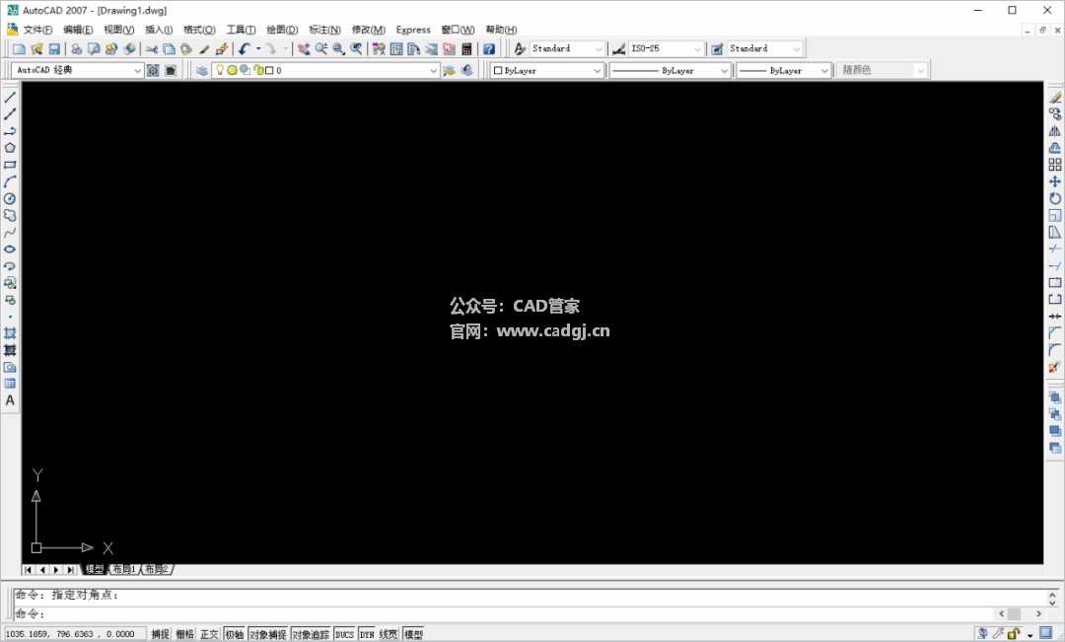The width and height of the screenshot is (1065, 642).
Task: Select the Explode modify tool
Action: pos(1055,368)
